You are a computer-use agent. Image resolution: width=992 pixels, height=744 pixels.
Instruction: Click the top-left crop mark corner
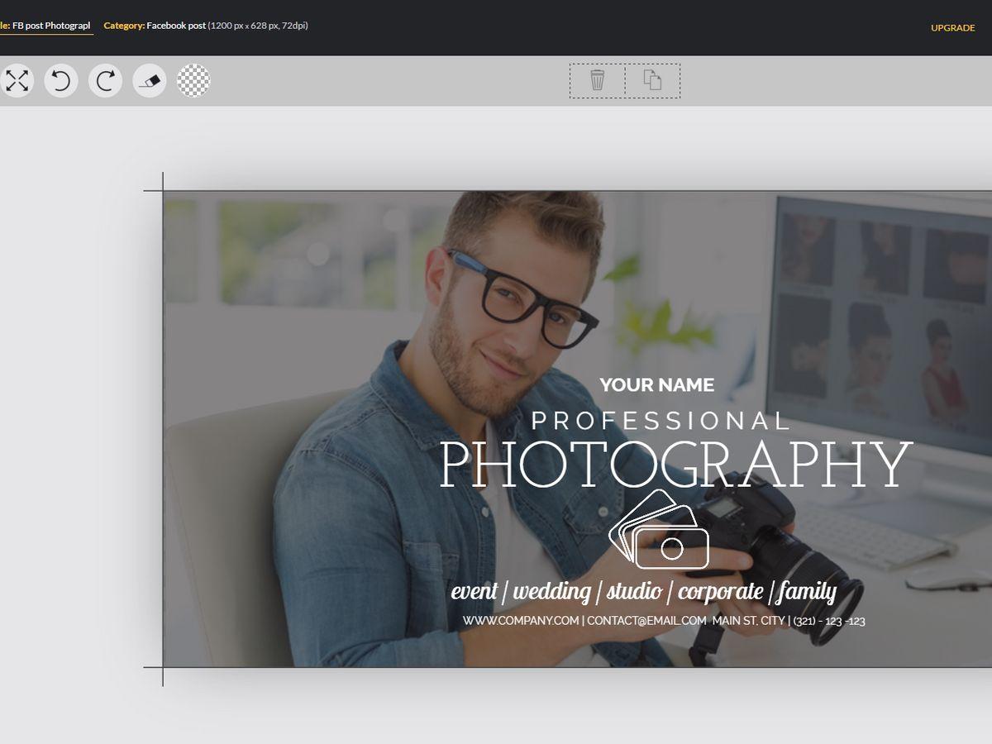click(x=163, y=191)
